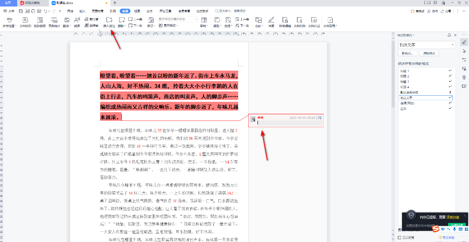Select the 标题 2 style
469x242 pixels.
coord(426,76)
